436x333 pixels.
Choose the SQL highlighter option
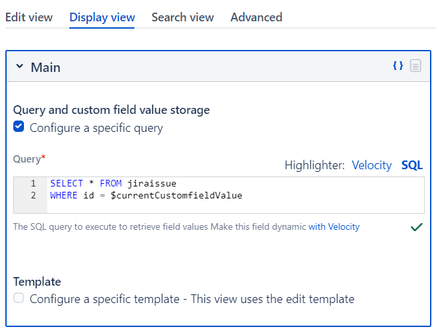(412, 165)
